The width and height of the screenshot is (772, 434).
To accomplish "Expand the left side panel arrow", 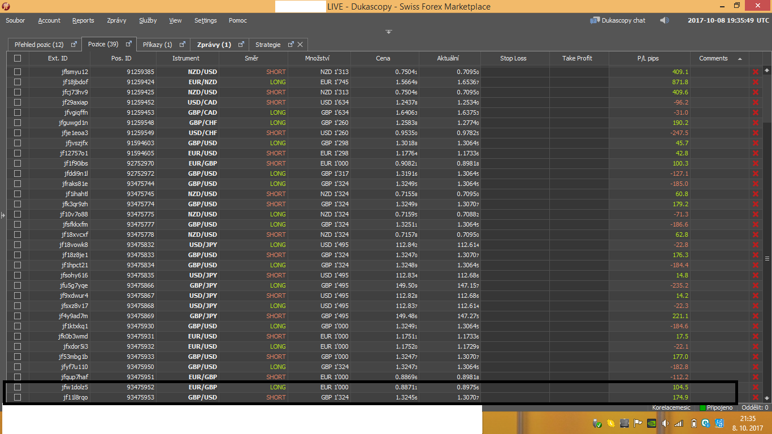I will click(x=3, y=215).
